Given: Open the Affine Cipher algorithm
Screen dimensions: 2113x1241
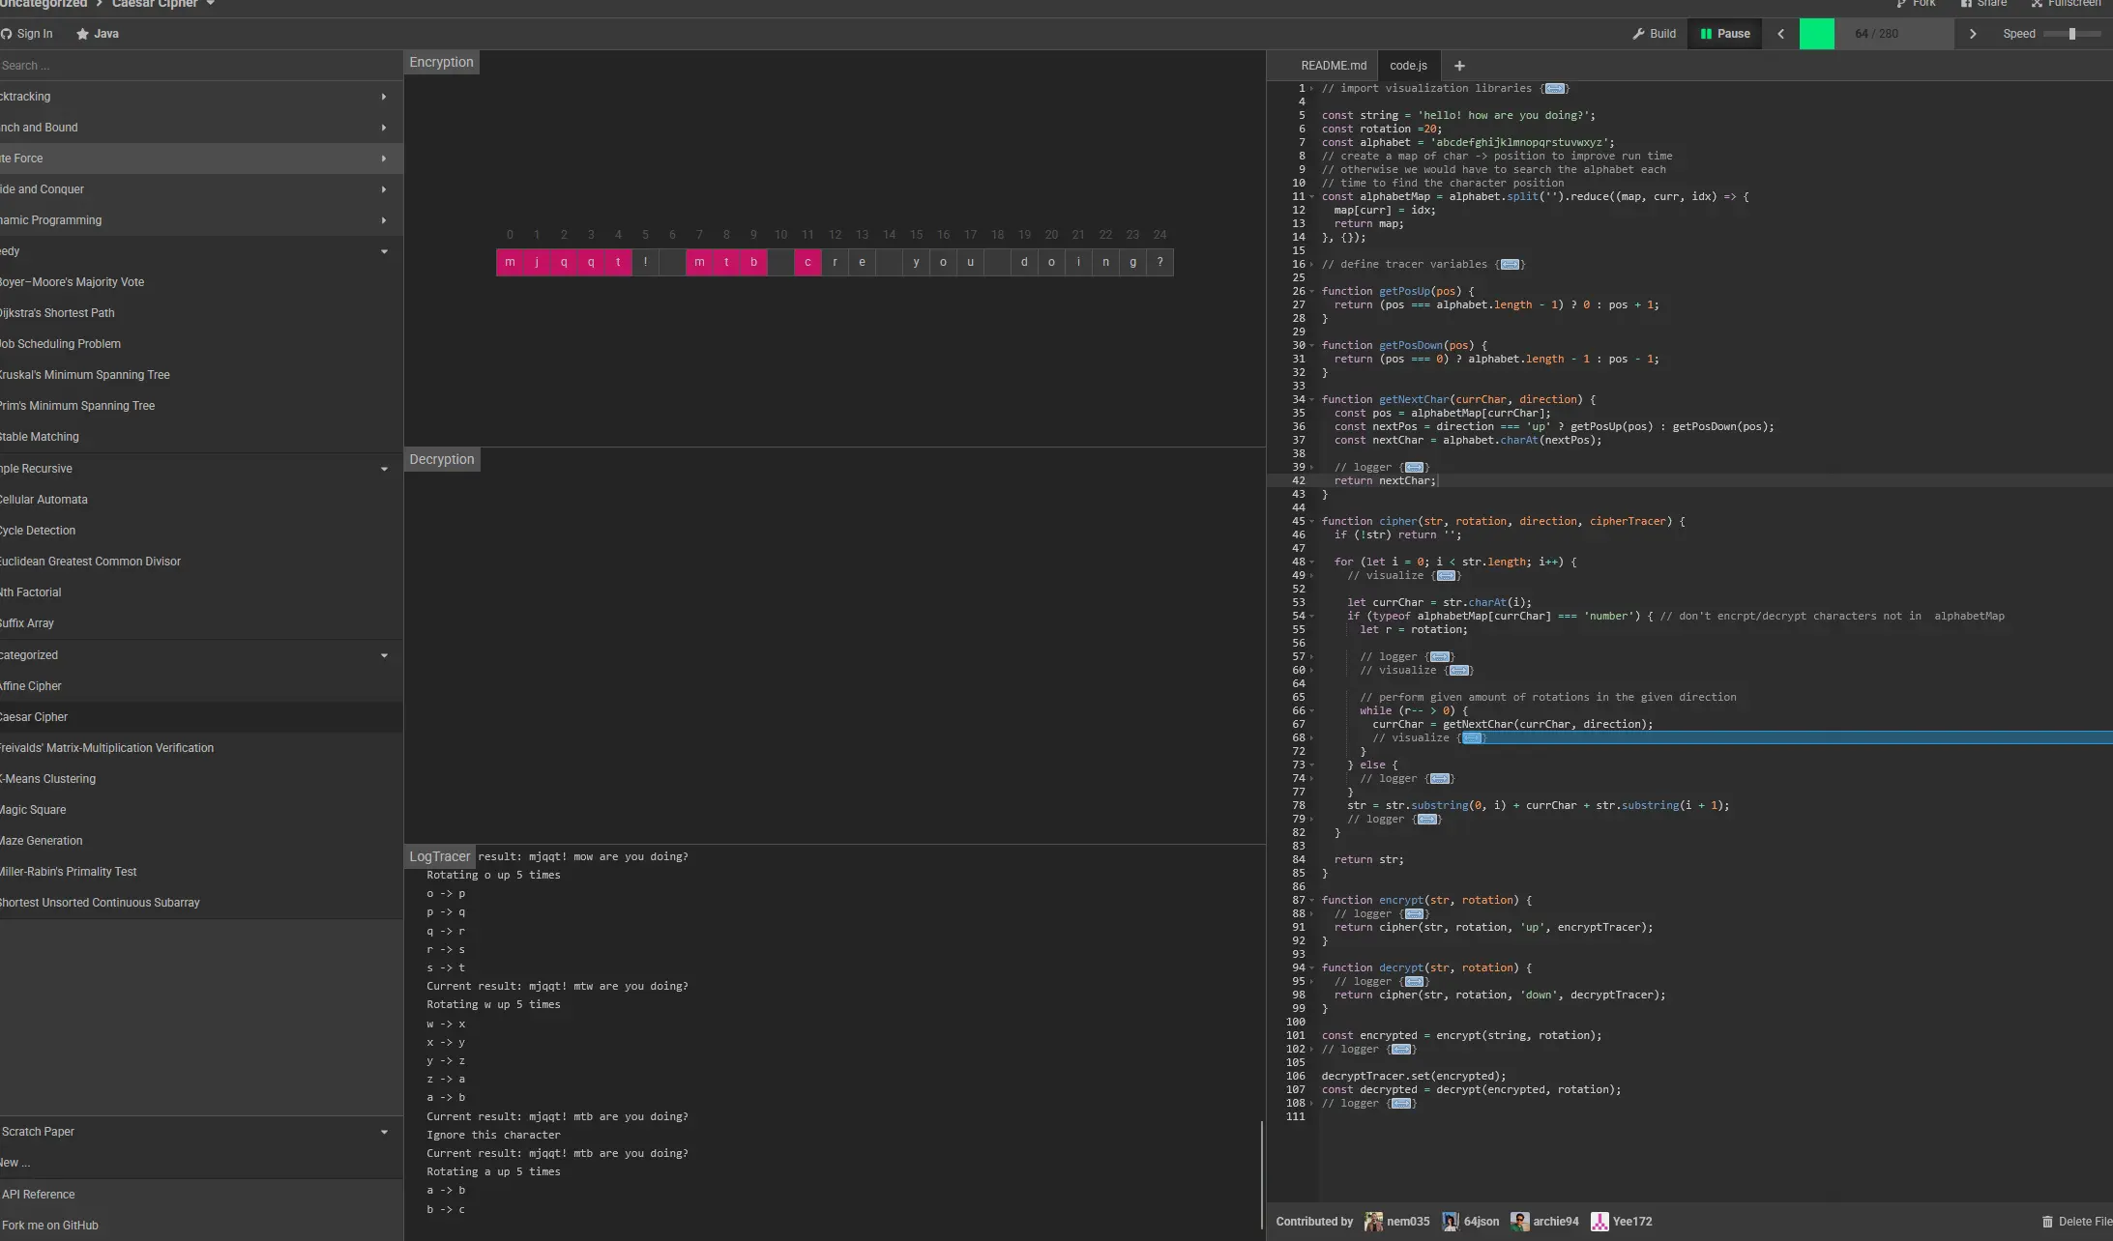Looking at the screenshot, I should coord(31,686).
